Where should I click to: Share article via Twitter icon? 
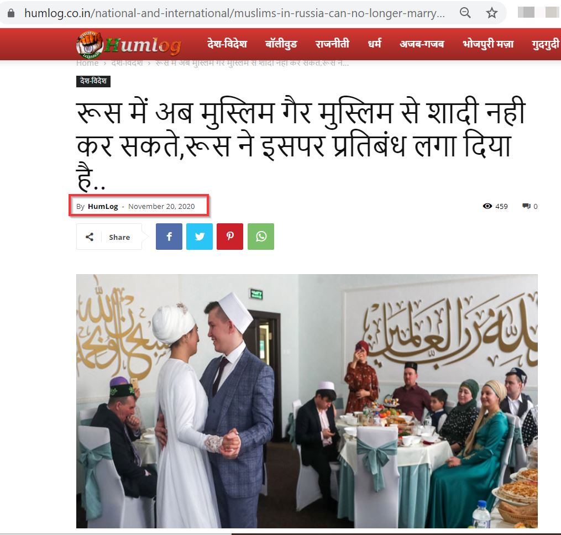tap(200, 237)
